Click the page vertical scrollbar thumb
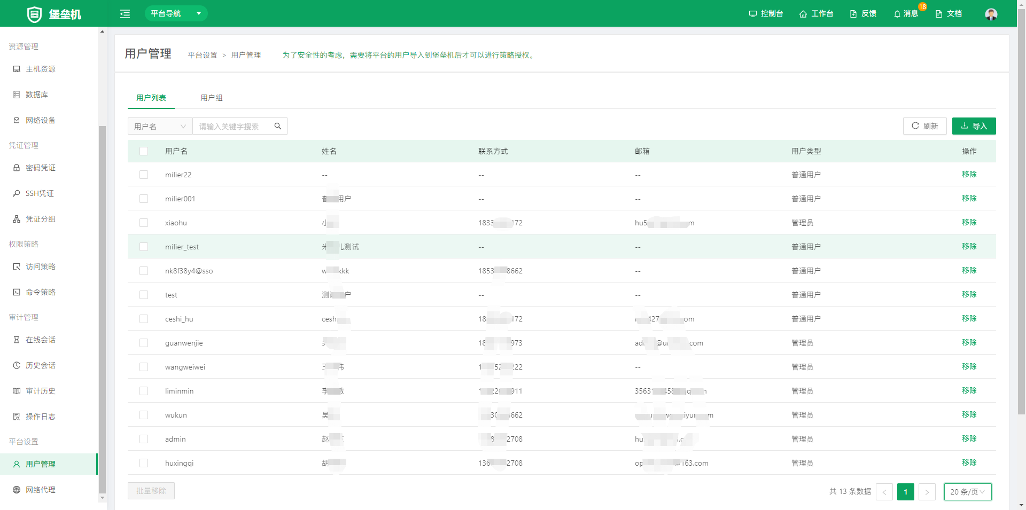 point(1021,211)
